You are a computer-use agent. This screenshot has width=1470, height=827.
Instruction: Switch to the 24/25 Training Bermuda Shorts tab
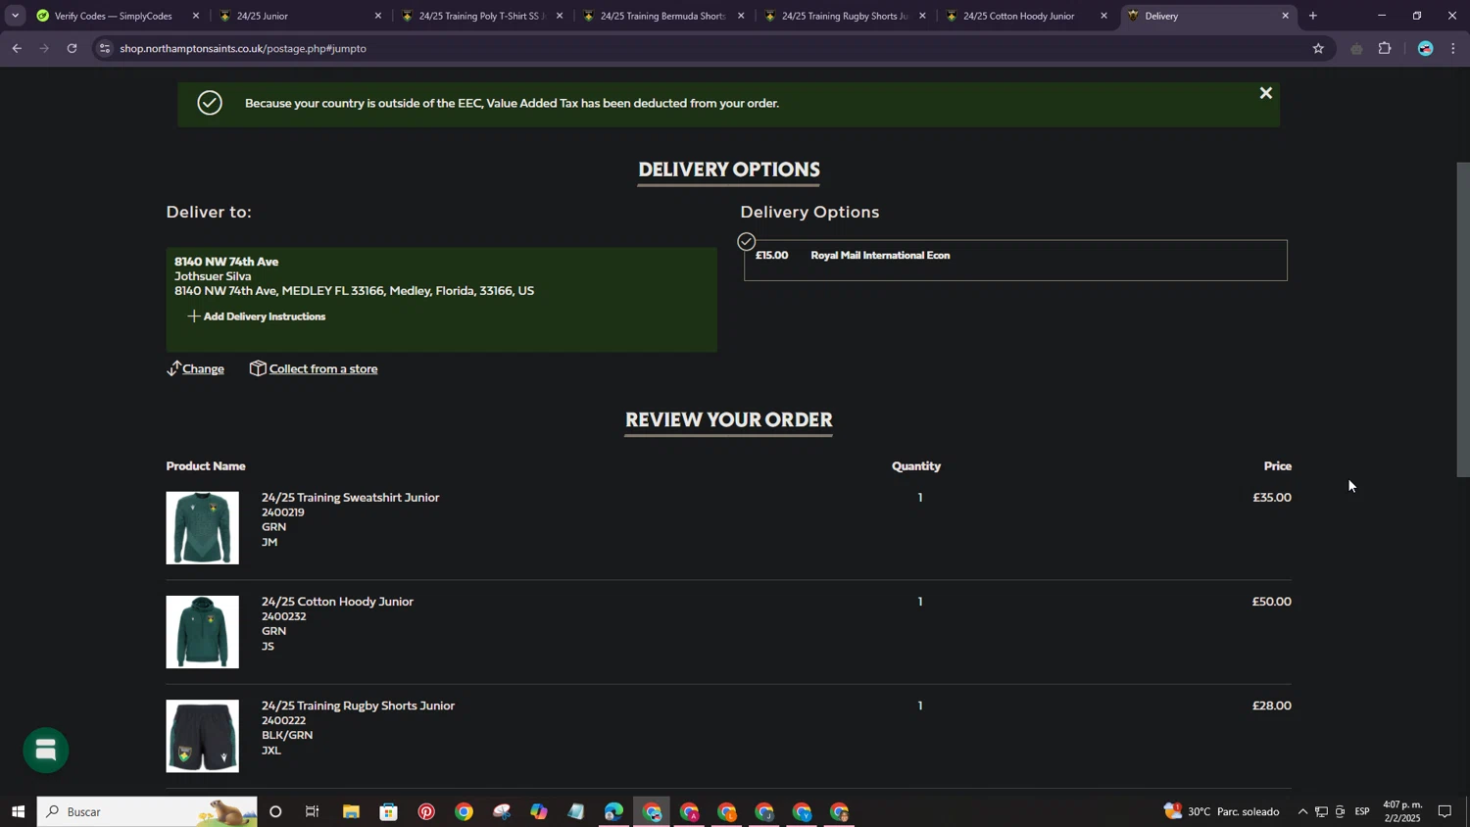(x=661, y=16)
